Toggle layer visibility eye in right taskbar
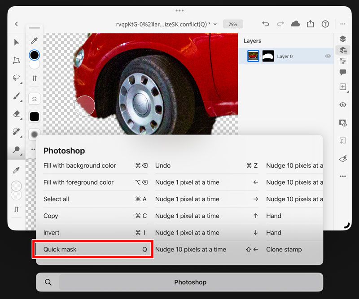 pyautogui.click(x=343, y=104)
